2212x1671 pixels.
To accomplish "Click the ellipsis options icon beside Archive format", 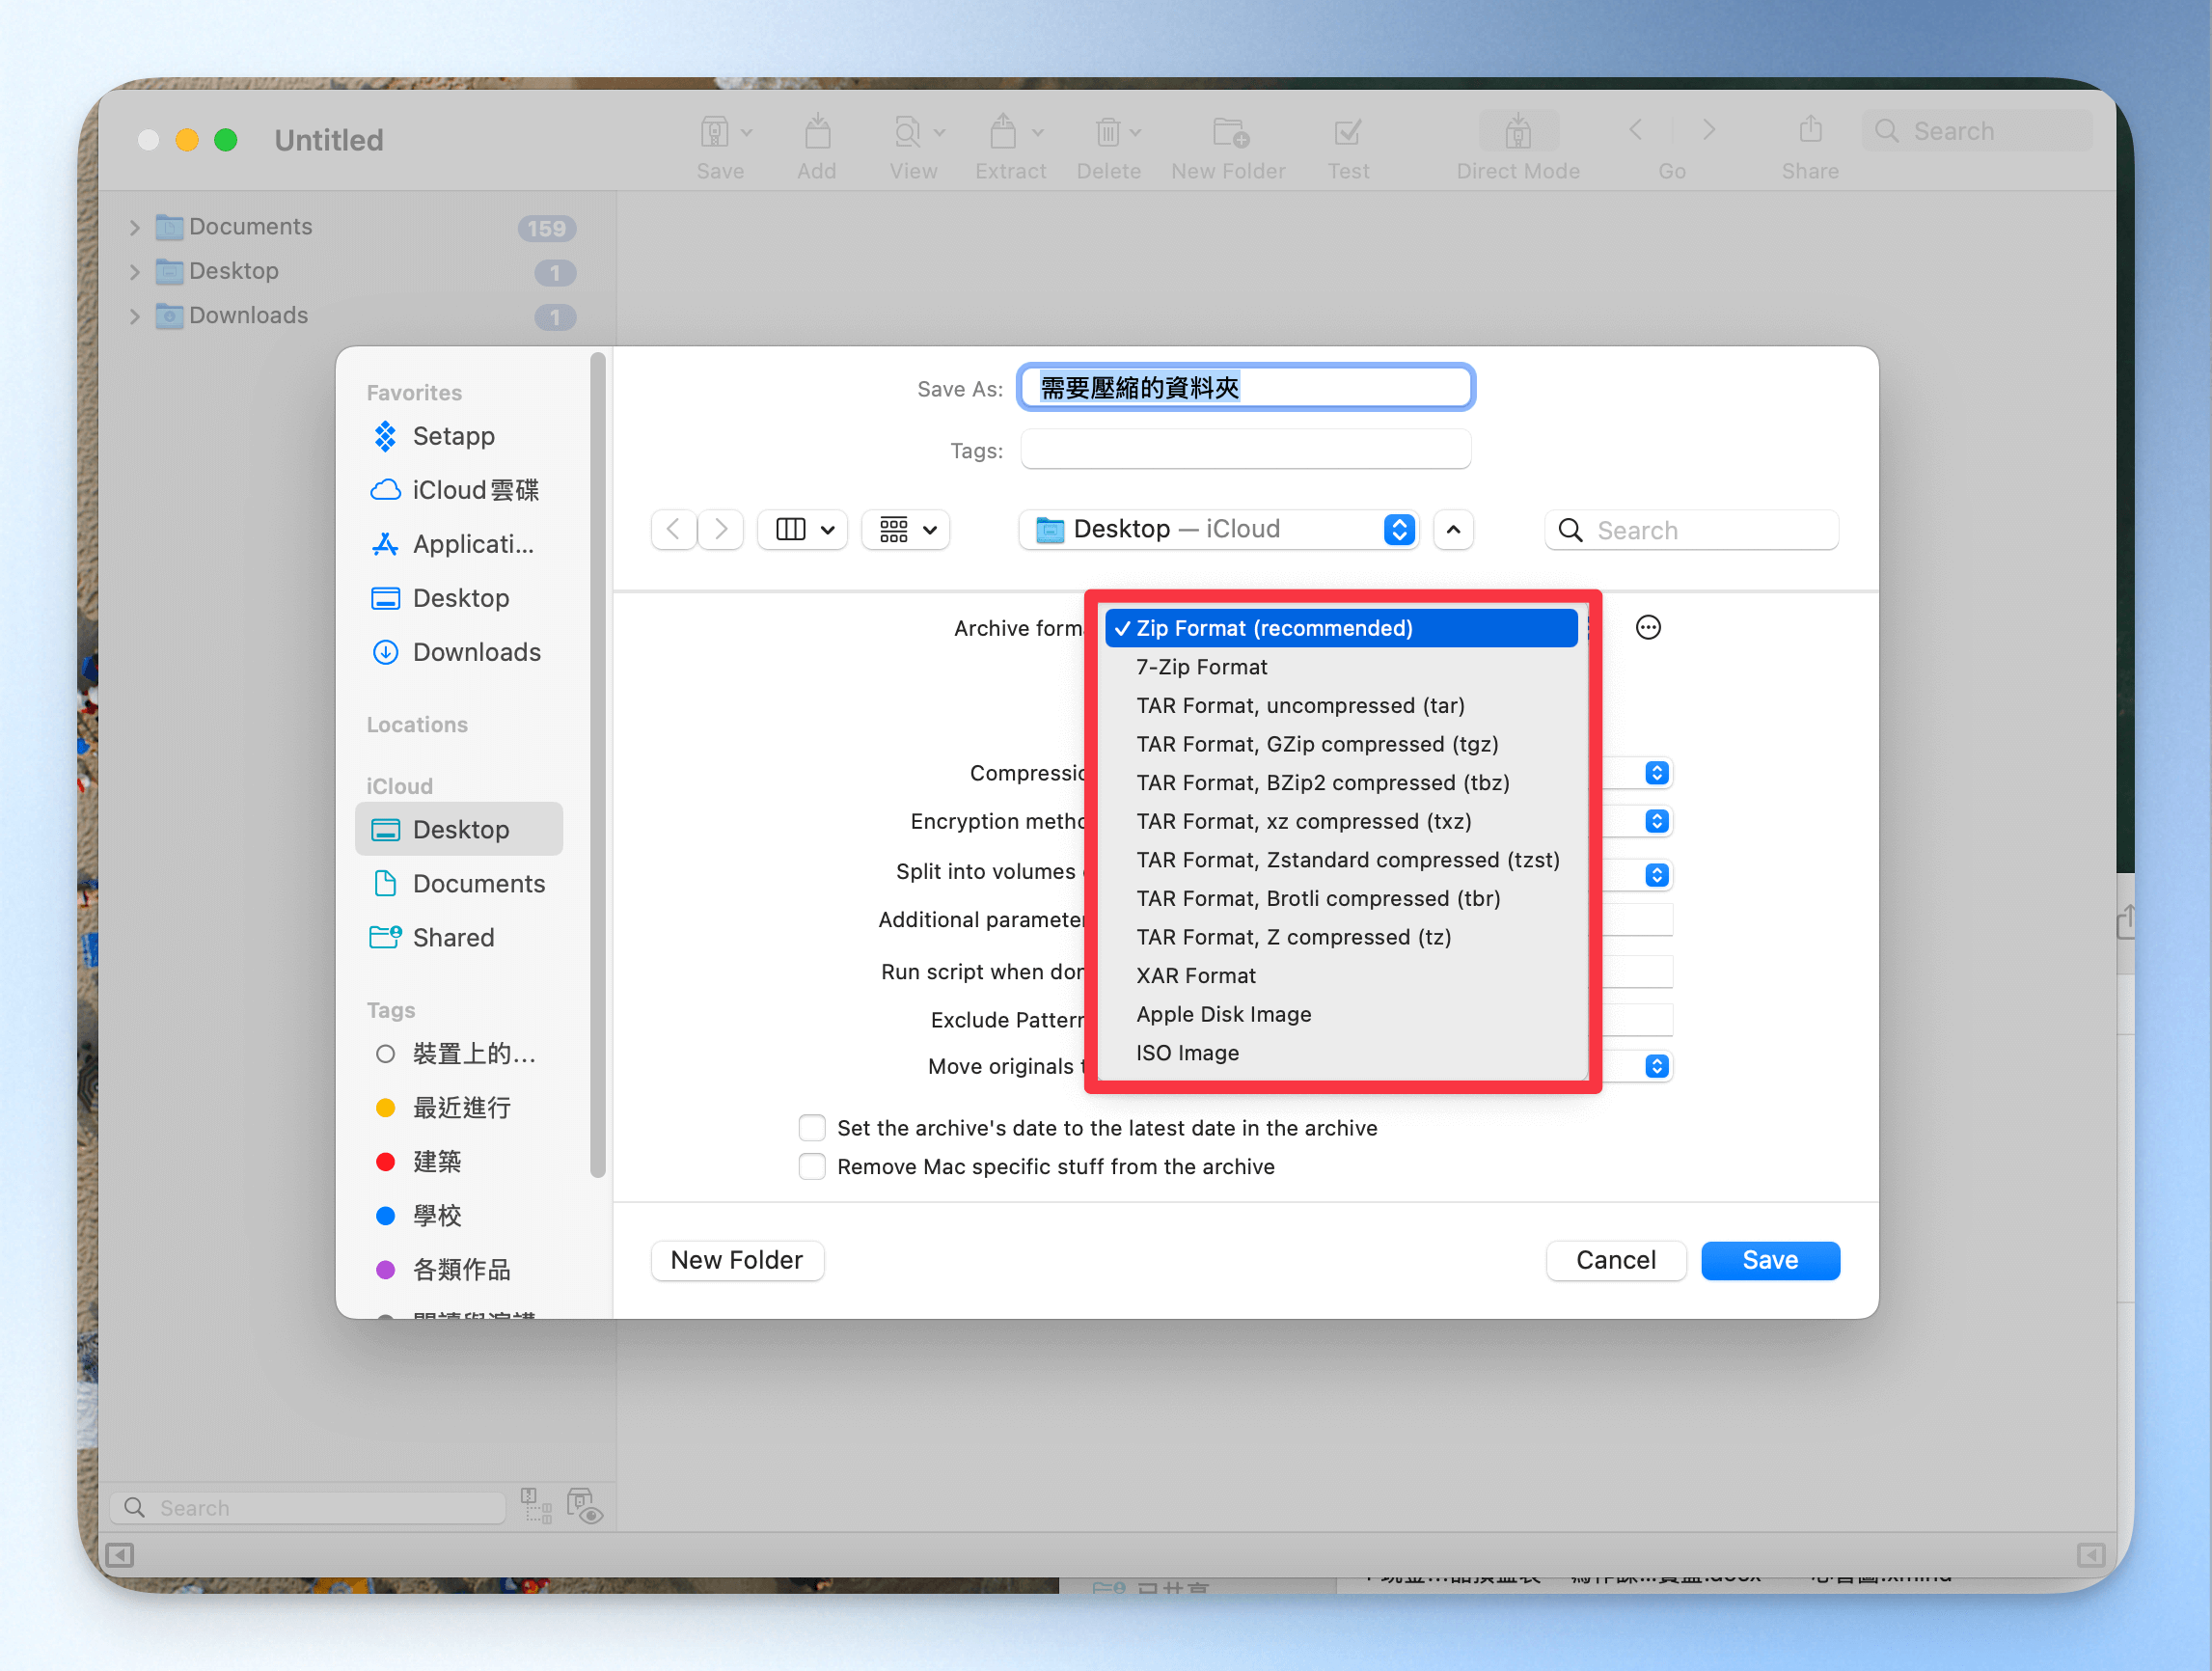I will 1647,627.
